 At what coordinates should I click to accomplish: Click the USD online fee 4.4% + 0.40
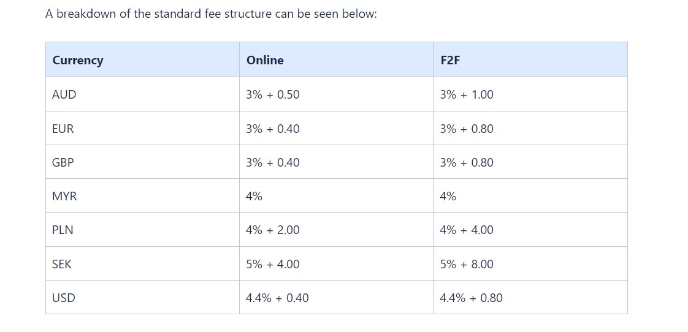click(x=277, y=298)
